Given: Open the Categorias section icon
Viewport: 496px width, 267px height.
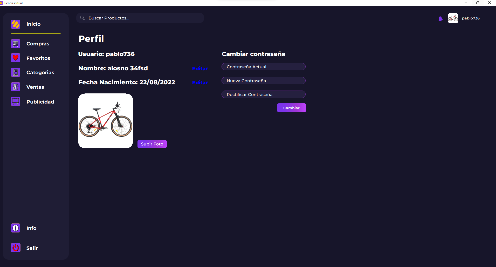Looking at the screenshot, I should click(15, 72).
